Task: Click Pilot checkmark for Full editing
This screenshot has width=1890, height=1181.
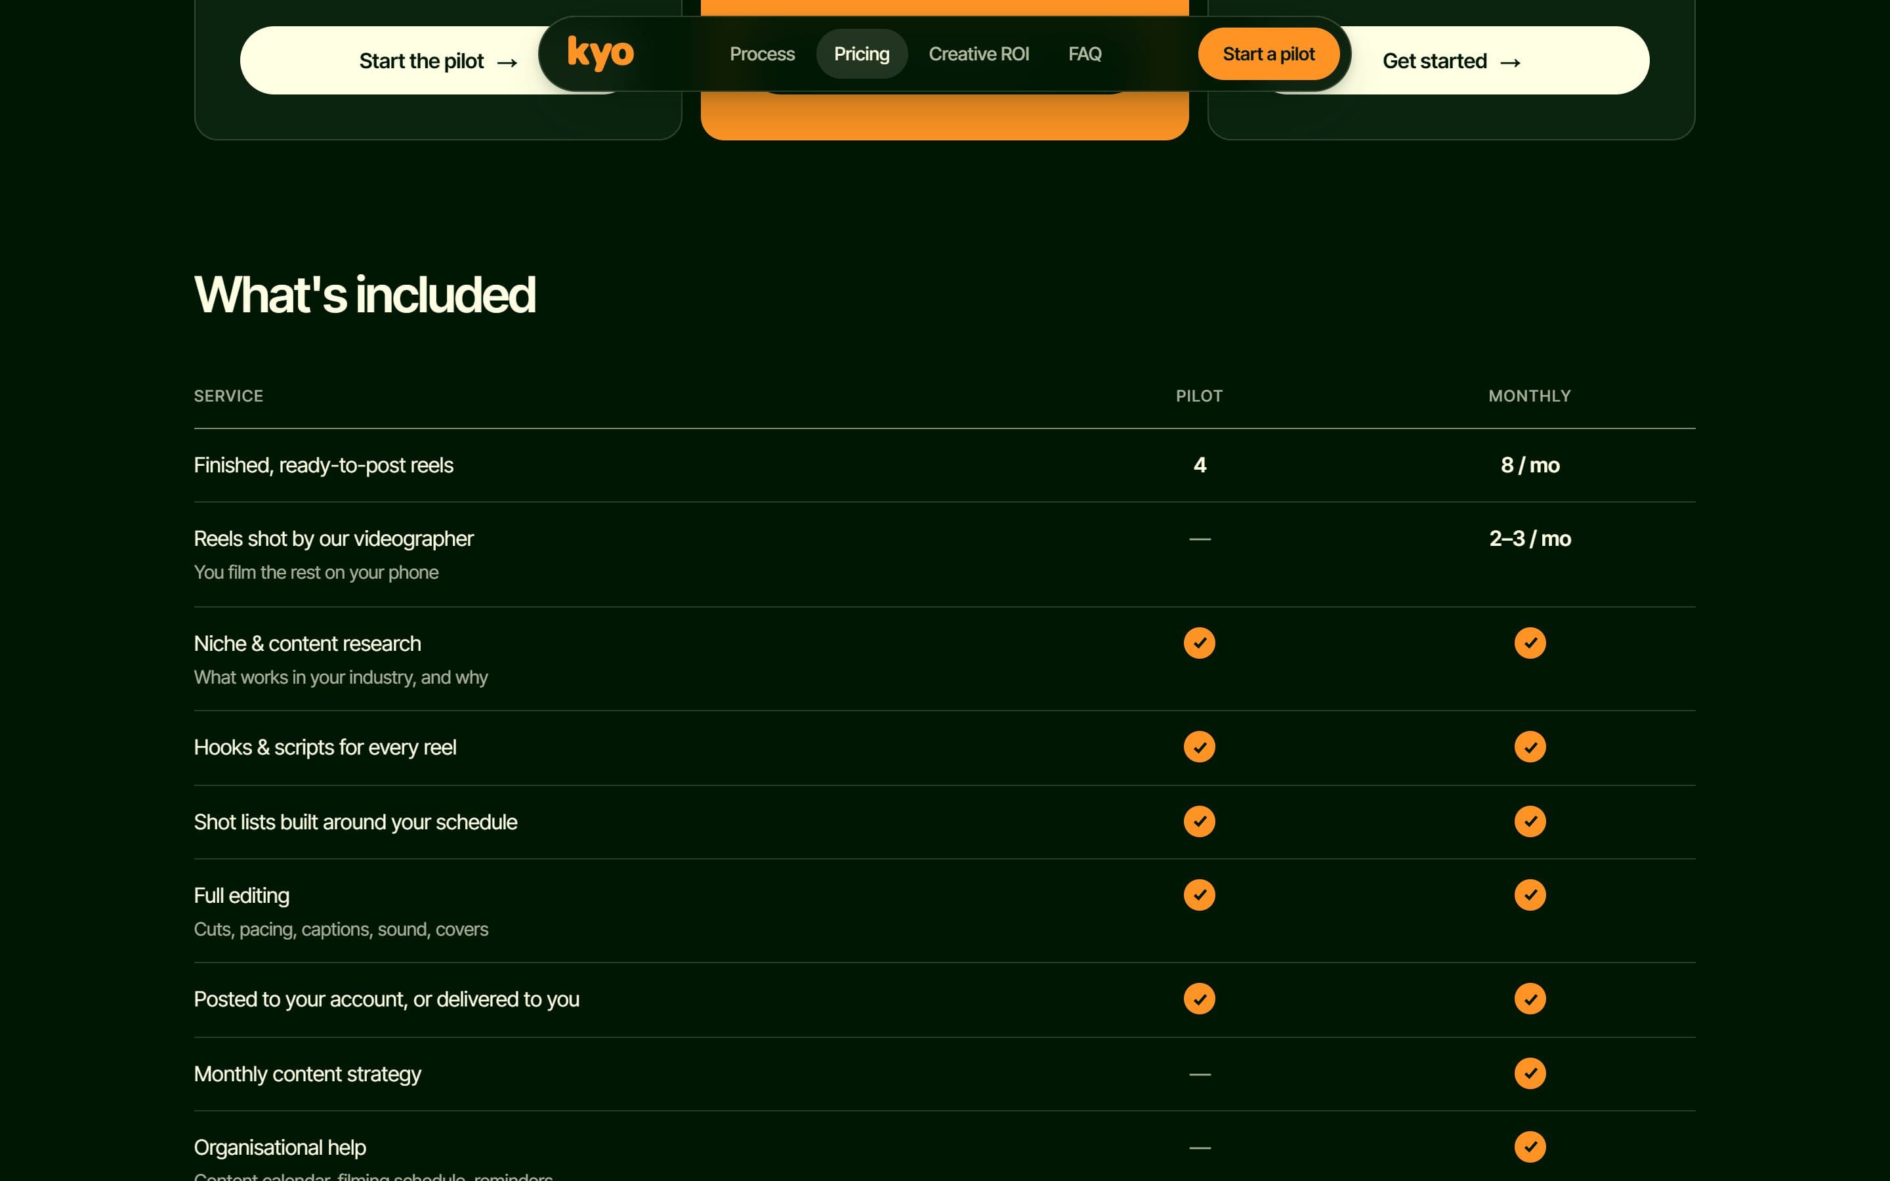Action: tap(1199, 895)
